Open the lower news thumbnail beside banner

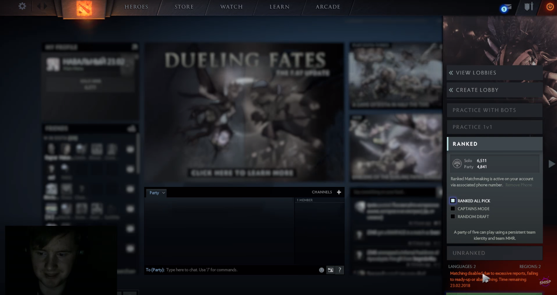(x=396, y=148)
